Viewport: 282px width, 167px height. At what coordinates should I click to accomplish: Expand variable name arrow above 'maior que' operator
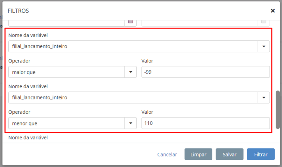(264, 46)
